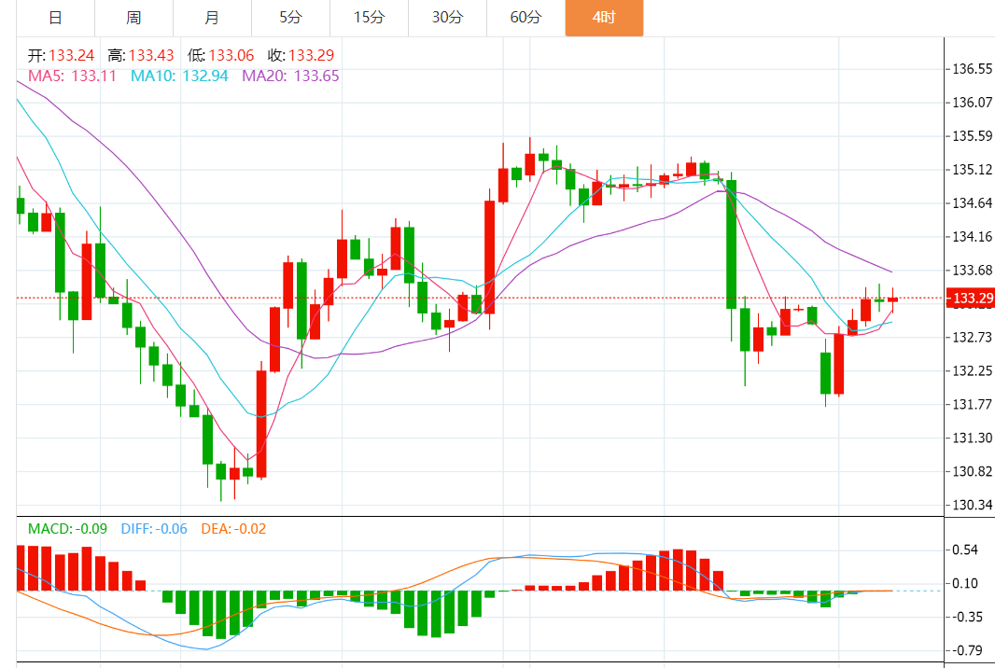
Task: Click the MACD: -0.09 label
Action: click(67, 529)
